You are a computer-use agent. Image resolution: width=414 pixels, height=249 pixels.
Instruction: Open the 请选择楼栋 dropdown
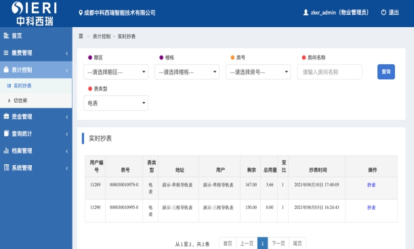point(187,72)
